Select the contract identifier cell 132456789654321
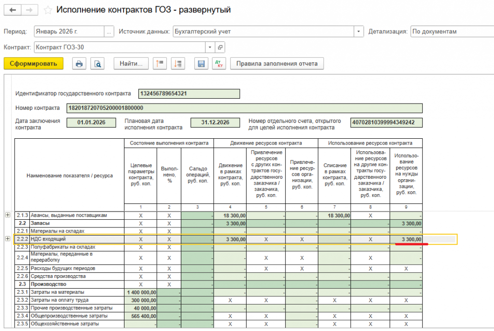This screenshot has height=331, width=494. (x=189, y=94)
